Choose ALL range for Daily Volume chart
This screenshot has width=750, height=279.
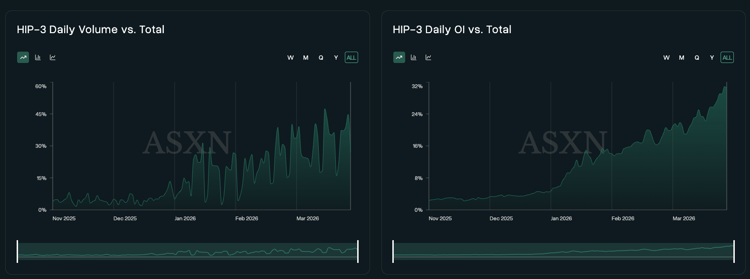(x=351, y=57)
